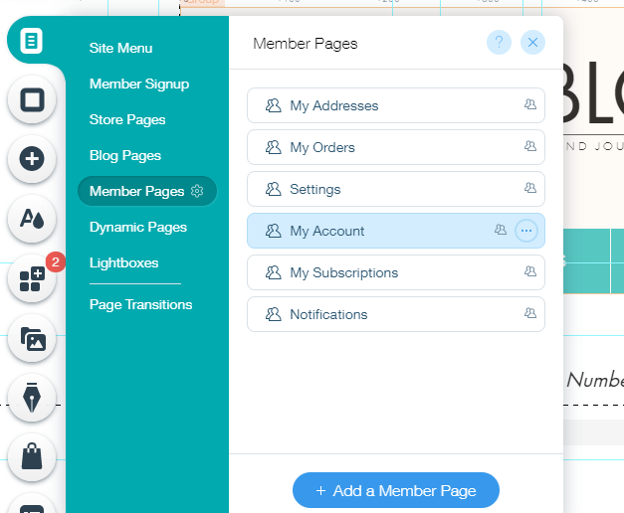Screen dimensions: 624x513
Task: Click the Member Pages panel title
Action: [306, 44]
